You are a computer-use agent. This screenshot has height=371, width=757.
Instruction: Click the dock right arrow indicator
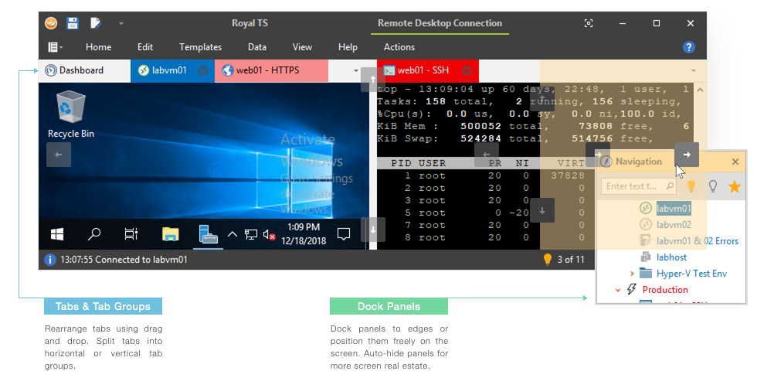(x=687, y=154)
